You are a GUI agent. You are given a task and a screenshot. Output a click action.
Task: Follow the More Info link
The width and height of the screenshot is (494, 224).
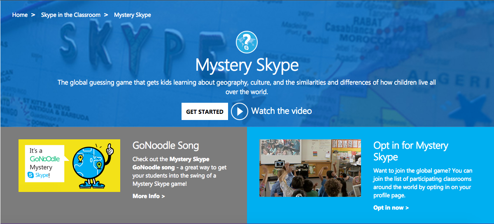coord(149,196)
